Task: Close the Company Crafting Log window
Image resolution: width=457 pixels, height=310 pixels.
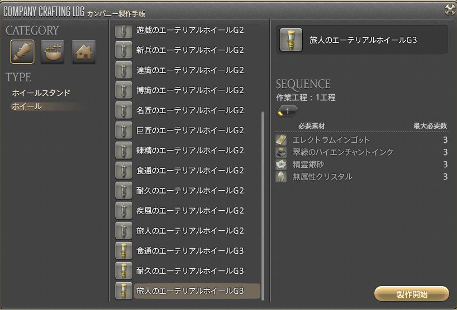Action: (x=449, y=9)
